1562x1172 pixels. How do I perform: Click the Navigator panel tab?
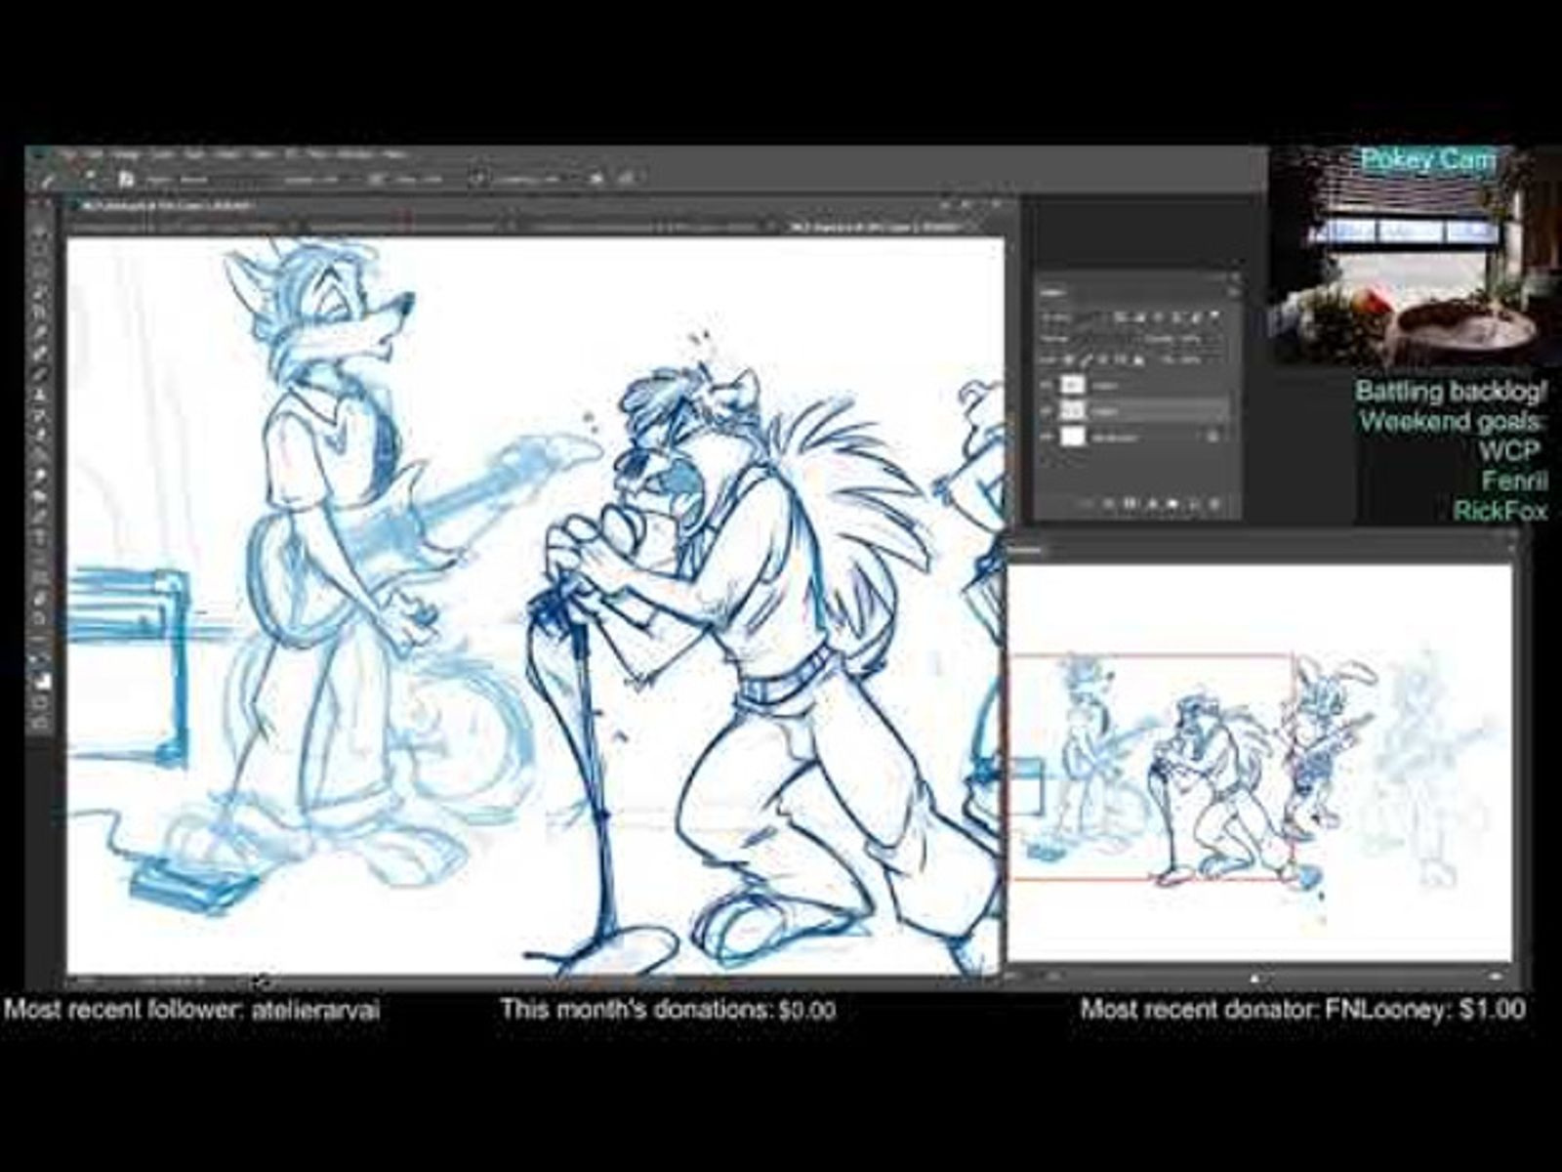1028,550
